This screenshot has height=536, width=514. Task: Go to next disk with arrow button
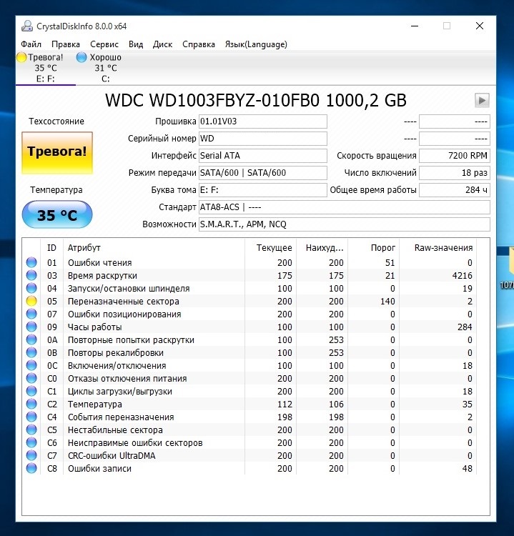(x=482, y=101)
